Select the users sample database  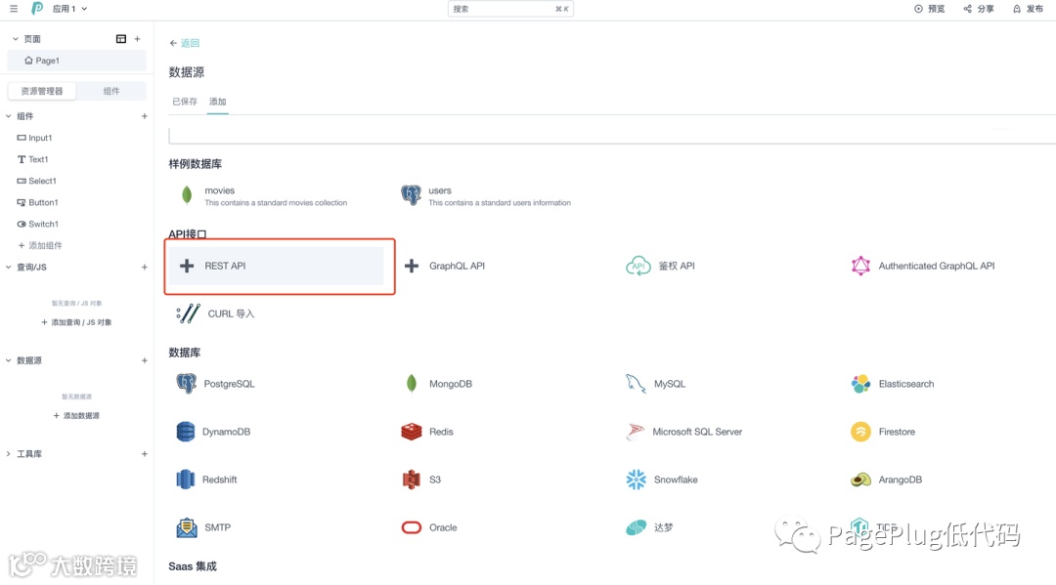click(x=487, y=195)
